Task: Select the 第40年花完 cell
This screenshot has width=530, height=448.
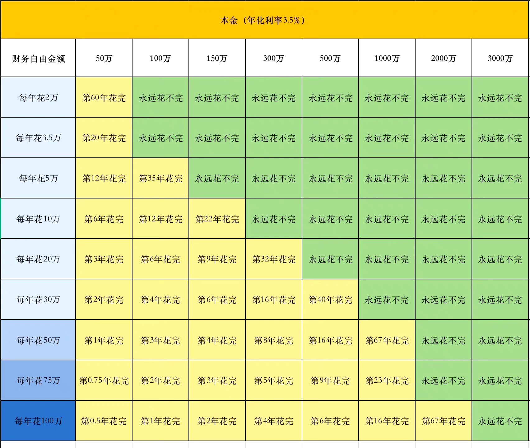Action: (330, 300)
